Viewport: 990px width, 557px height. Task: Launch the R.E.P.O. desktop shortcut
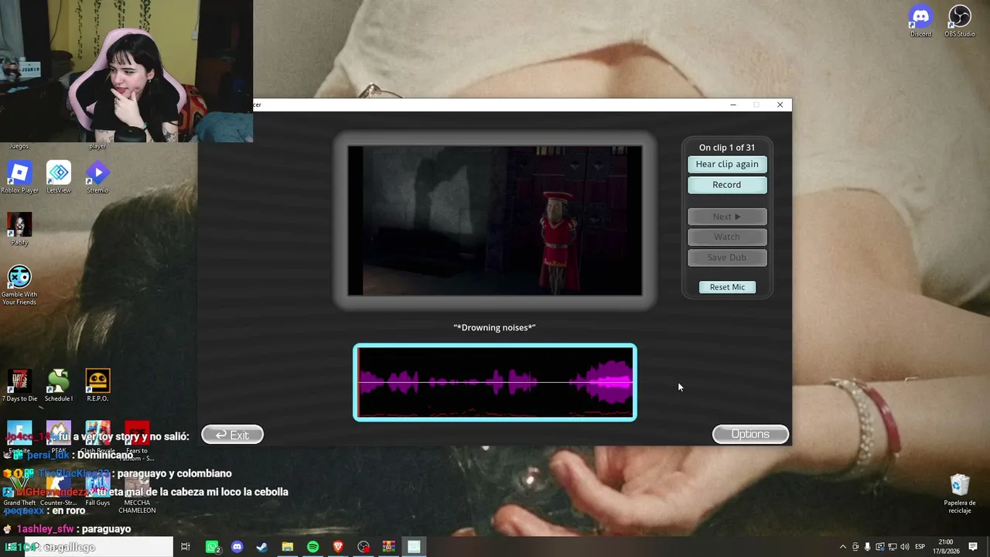click(x=97, y=385)
